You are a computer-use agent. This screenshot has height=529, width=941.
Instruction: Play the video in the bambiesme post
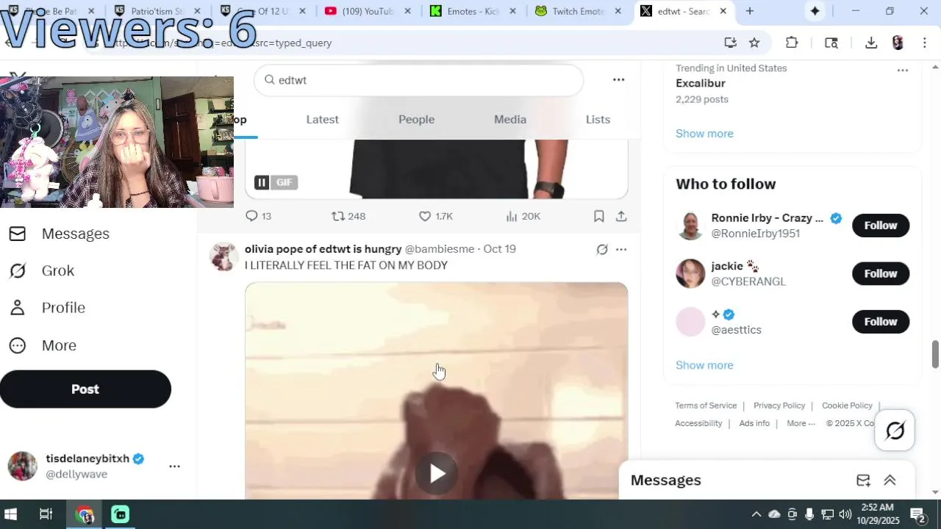(437, 473)
